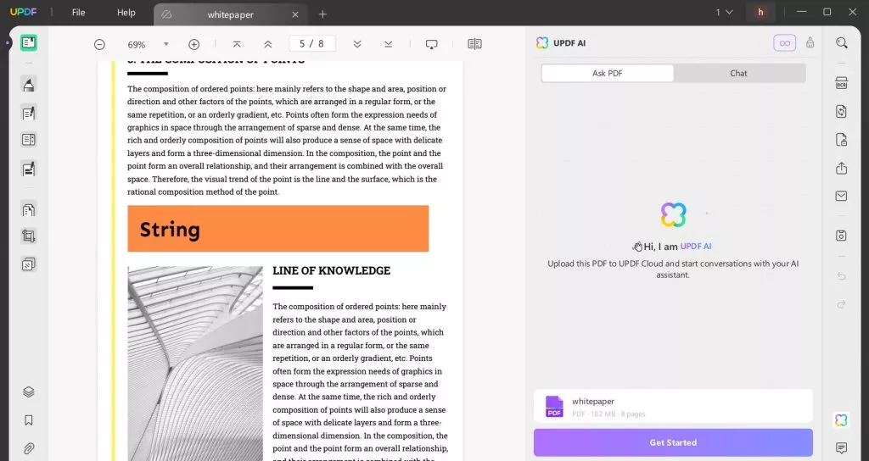Switch to the whitepaper document tab
The height and width of the screenshot is (461, 869).
click(230, 15)
